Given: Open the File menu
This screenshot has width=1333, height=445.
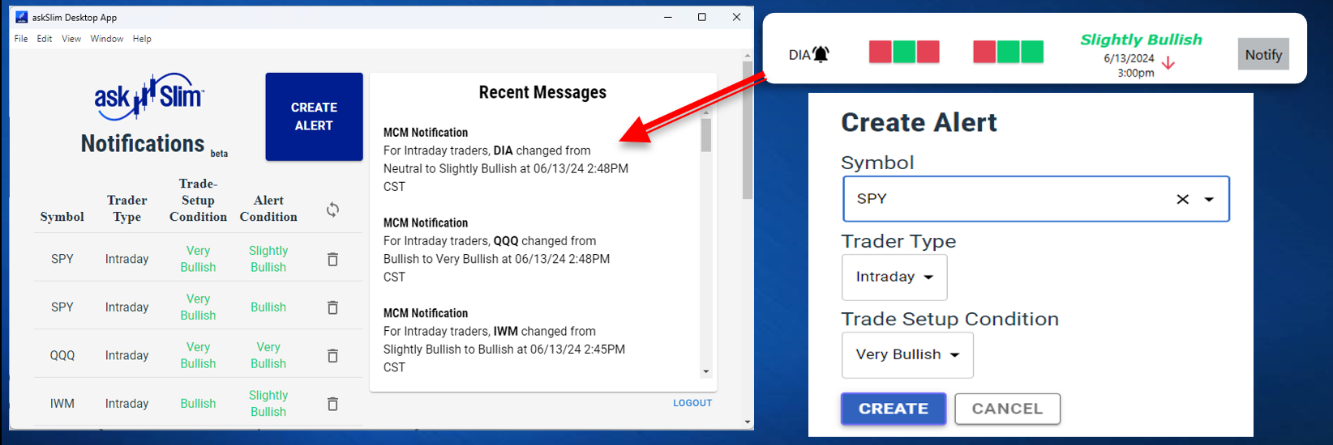Looking at the screenshot, I should point(21,39).
